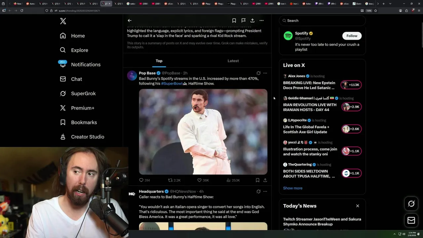Open Creator Studio in sidebar
The height and width of the screenshot is (238, 423).
coord(82,137)
